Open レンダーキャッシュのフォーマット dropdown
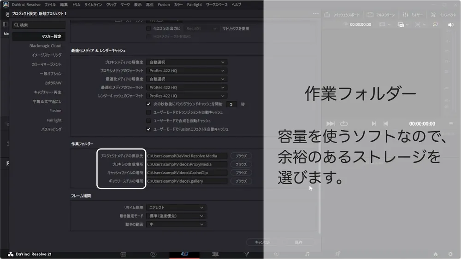Viewport: 461px width, 259px height. click(187, 96)
